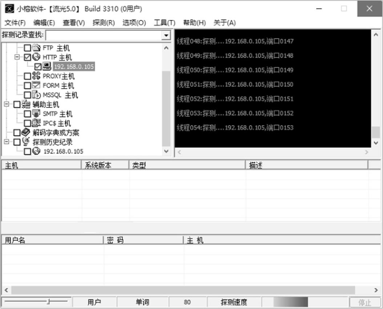This screenshot has height=309, width=383.
Task: Click the 系统版本 column header
Action: point(105,165)
